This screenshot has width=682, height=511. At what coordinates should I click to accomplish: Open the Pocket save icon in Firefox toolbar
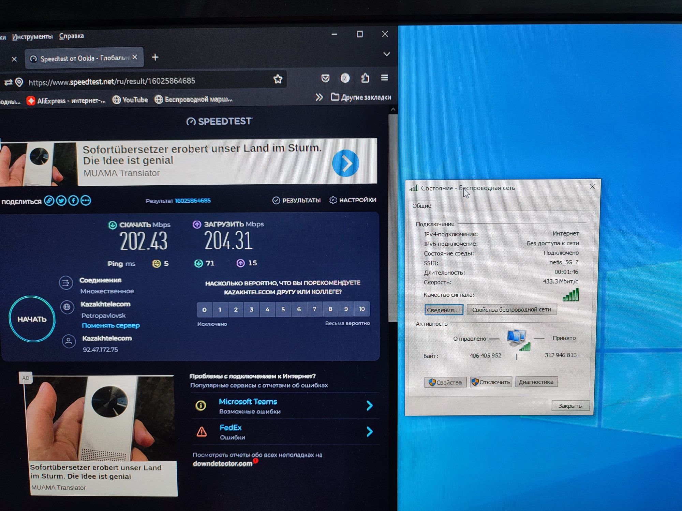pos(325,78)
